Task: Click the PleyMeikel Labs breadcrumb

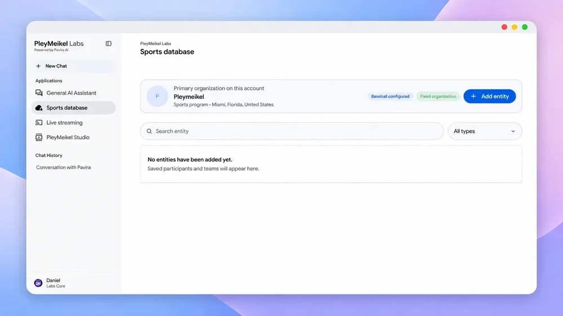Action: 155,43
